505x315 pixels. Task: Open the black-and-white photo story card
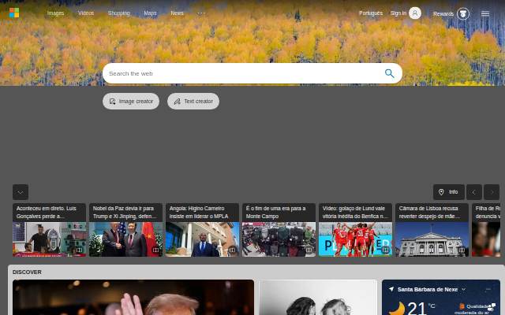point(318,298)
